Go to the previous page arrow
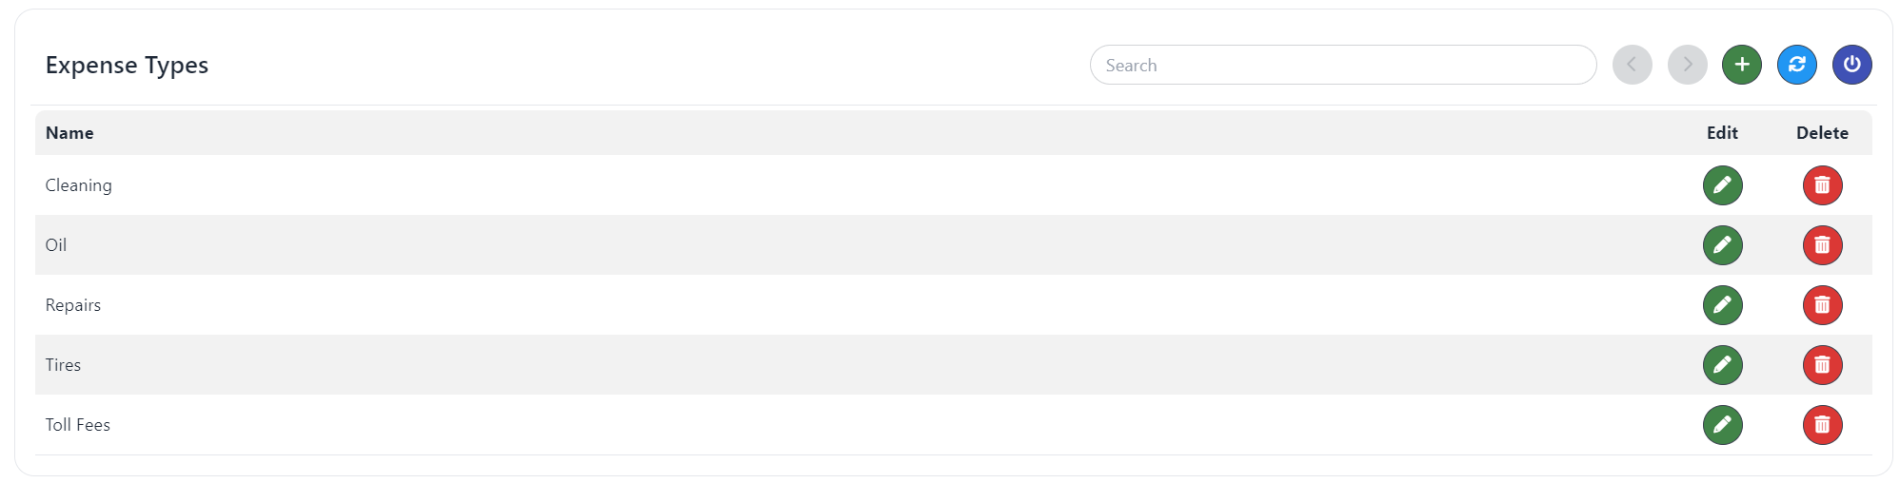This screenshot has width=1900, height=483. tap(1632, 65)
